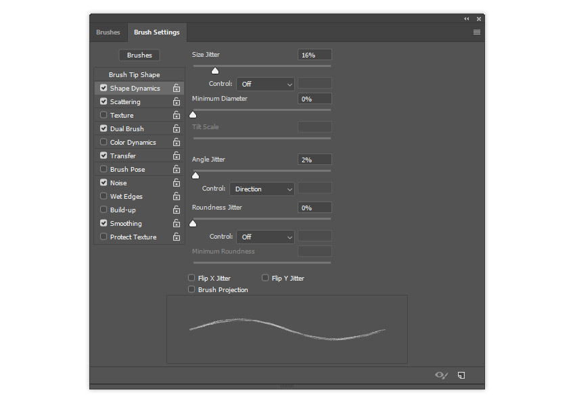Open Size Jitter Control dropdown
575x403 pixels.
[x=265, y=85]
